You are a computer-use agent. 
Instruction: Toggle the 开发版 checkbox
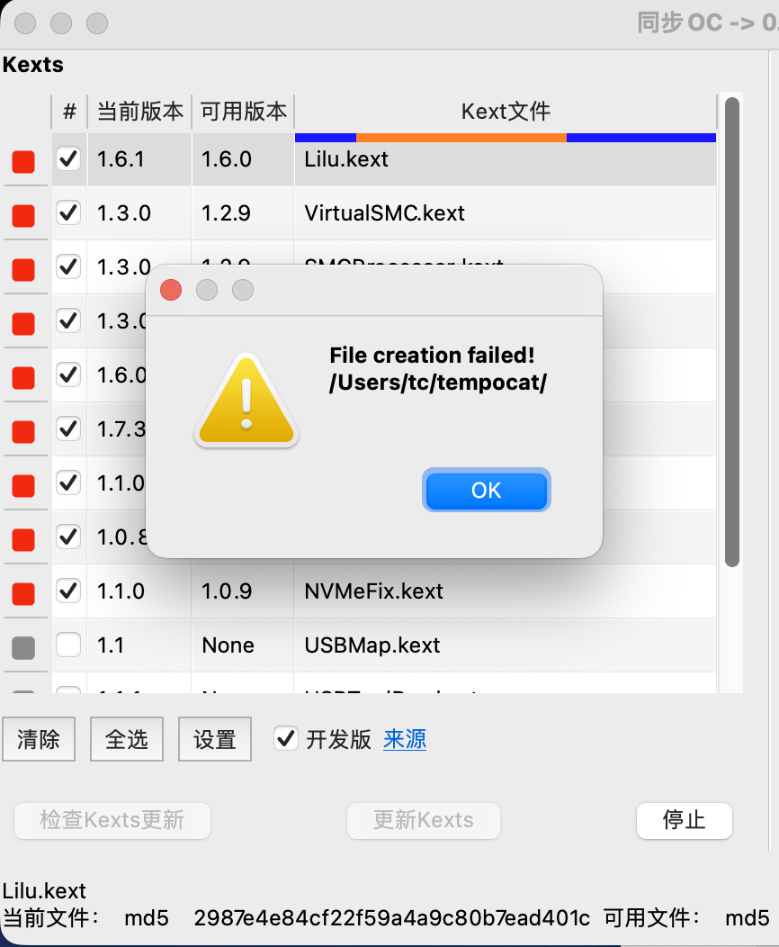tap(285, 739)
